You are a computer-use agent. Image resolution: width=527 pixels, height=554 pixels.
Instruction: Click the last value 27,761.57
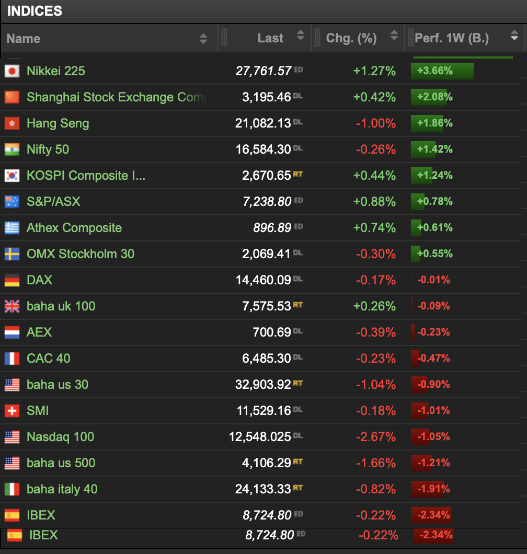pyautogui.click(x=263, y=71)
